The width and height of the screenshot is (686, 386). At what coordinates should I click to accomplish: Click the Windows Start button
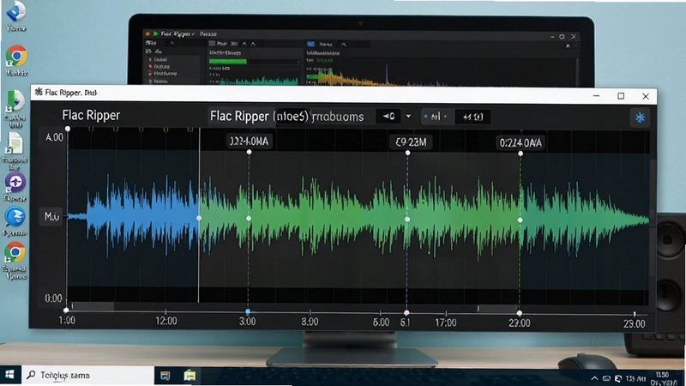(x=9, y=375)
